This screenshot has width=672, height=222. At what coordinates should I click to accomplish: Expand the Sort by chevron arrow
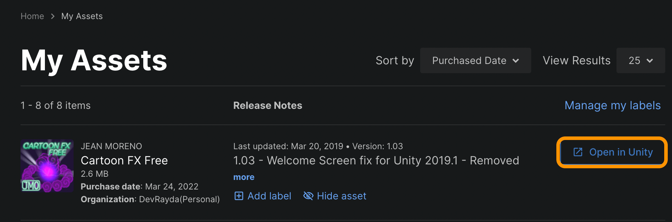click(516, 60)
